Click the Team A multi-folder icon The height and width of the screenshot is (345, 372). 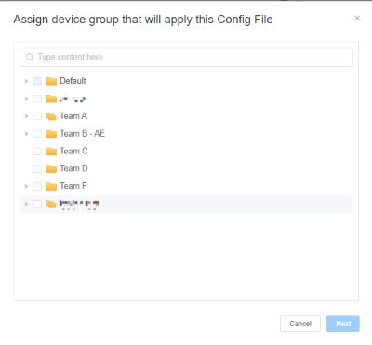point(51,116)
